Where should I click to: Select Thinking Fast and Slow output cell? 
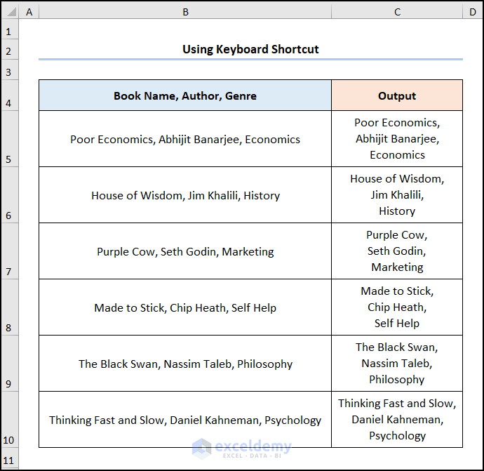[x=397, y=420]
